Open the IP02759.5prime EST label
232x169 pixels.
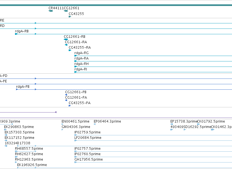(x=88, y=132)
